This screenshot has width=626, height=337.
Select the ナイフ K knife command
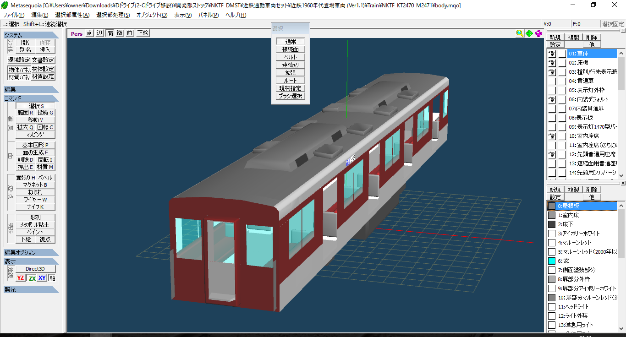(x=36, y=207)
